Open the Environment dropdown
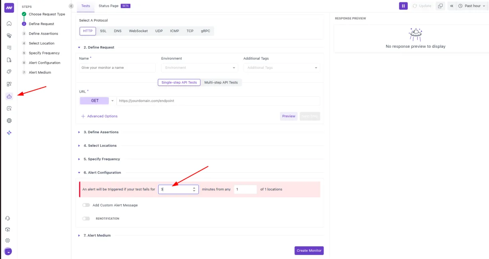 coord(199,68)
